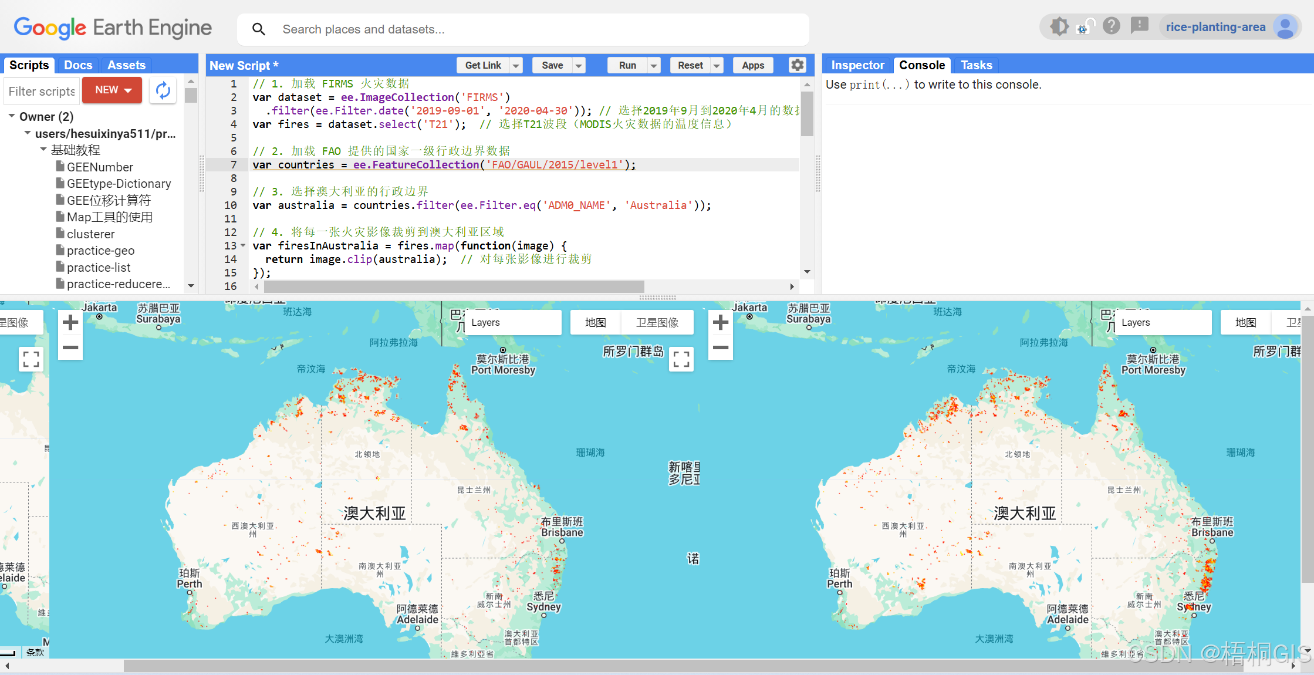1314x675 pixels.
Task: Open the Docs tab
Action: 77,65
